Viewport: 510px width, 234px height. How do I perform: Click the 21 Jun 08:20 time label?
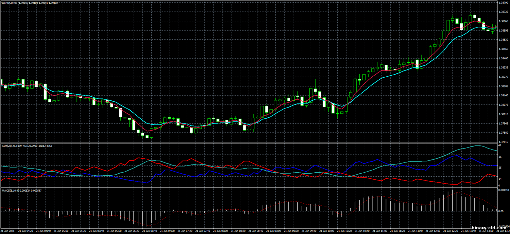[x=238, y=230]
